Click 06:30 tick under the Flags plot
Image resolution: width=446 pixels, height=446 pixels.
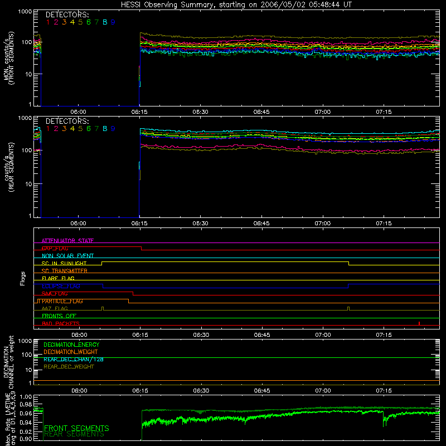201,335
